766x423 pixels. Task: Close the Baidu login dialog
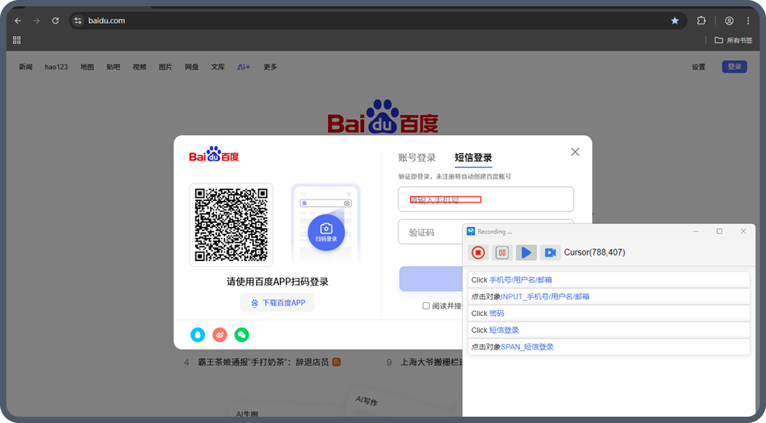[x=575, y=152]
